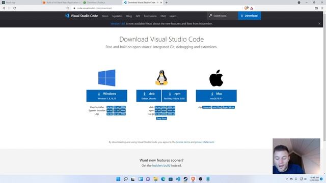Open the Snap Store link

[161, 118]
